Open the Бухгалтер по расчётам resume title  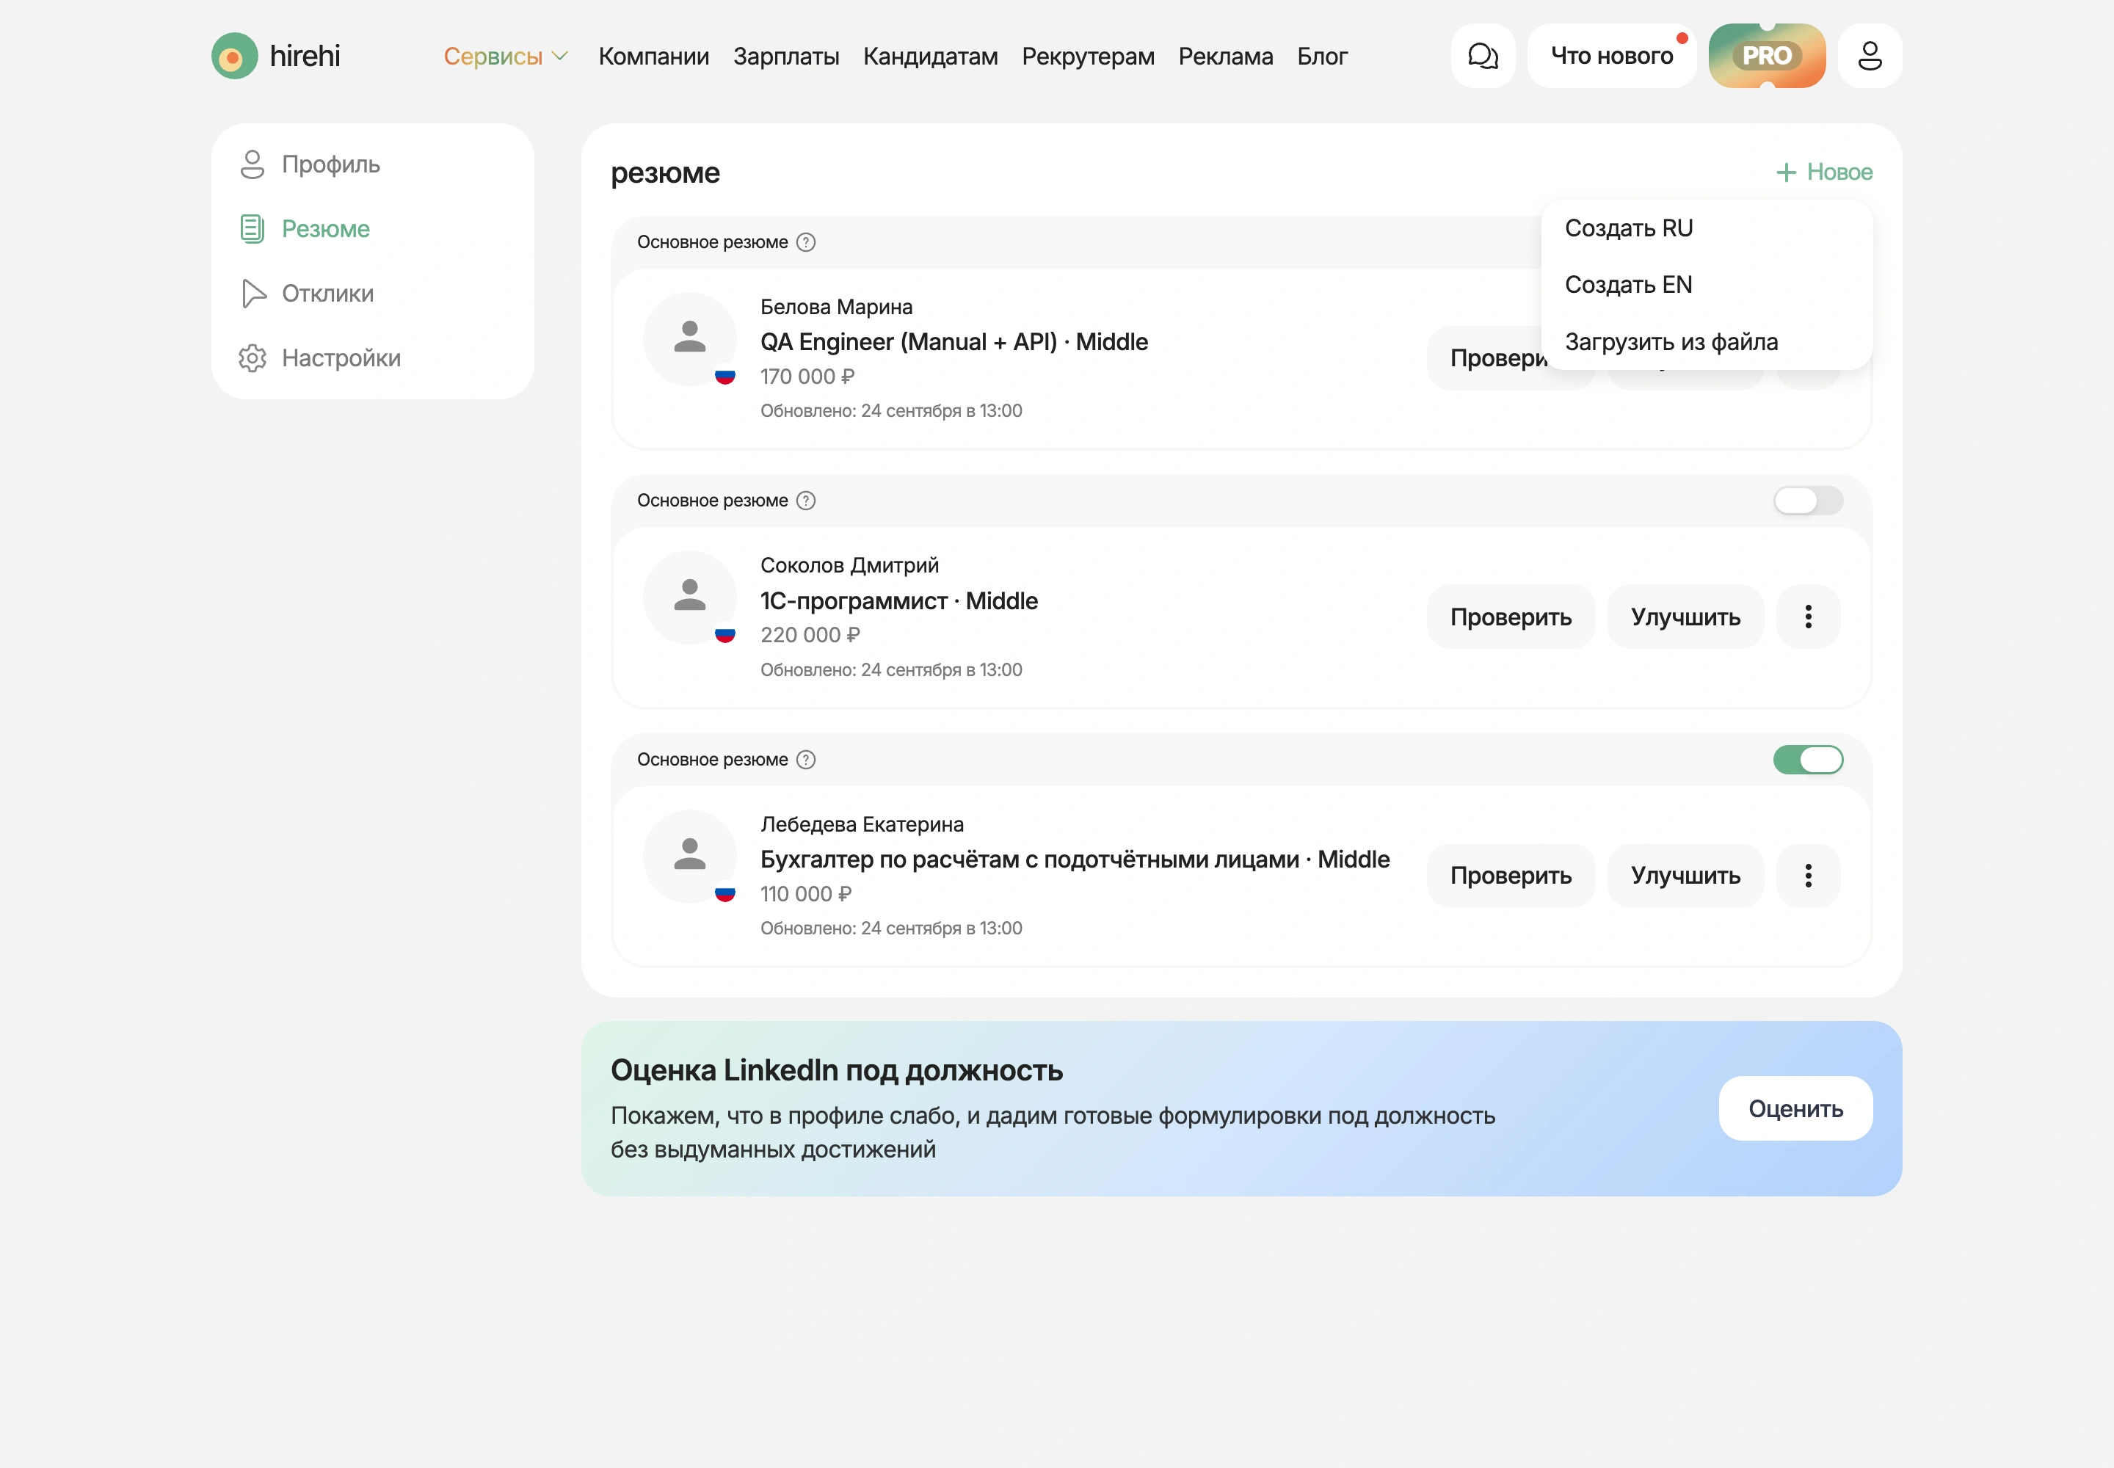(1075, 859)
